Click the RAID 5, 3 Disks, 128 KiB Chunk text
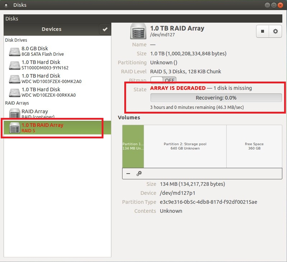This screenshot has height=262, width=287. click(x=186, y=72)
